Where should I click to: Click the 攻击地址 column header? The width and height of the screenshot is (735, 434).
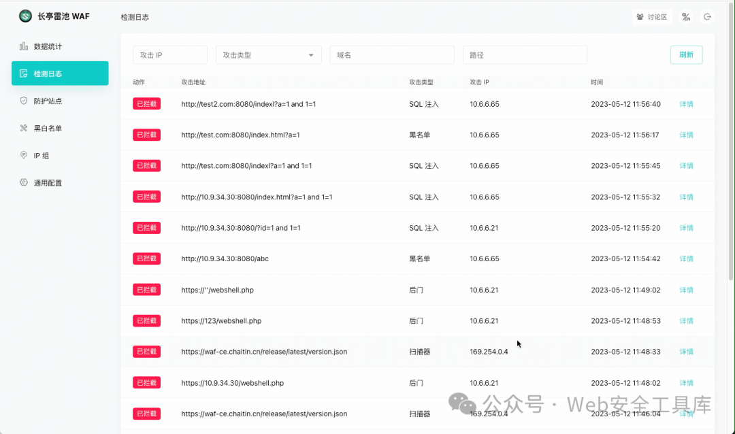(193, 82)
